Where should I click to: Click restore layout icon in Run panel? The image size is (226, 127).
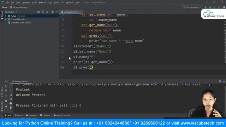[6, 101]
